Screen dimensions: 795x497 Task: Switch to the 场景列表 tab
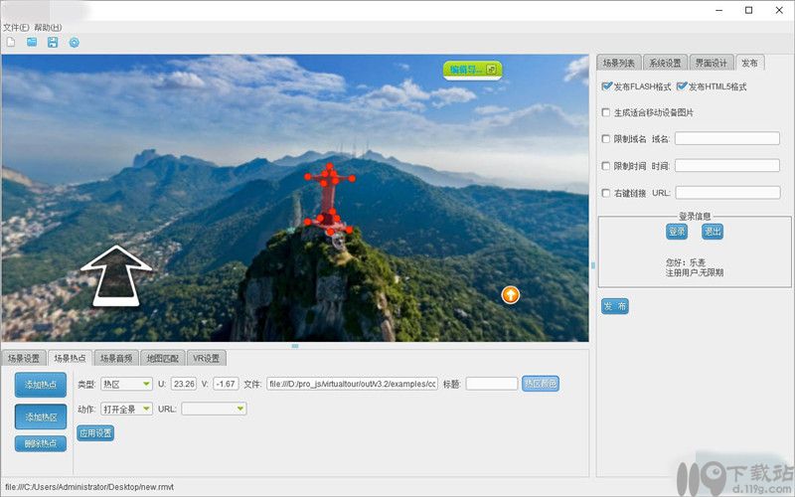click(x=618, y=63)
